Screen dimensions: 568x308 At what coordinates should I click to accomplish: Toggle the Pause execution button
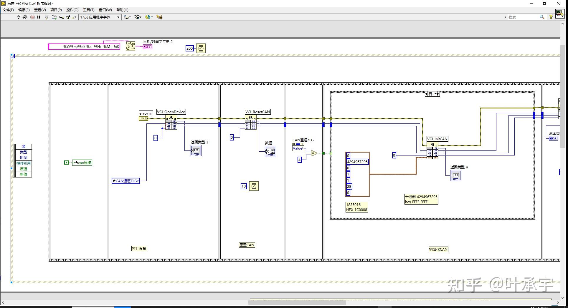tap(39, 17)
